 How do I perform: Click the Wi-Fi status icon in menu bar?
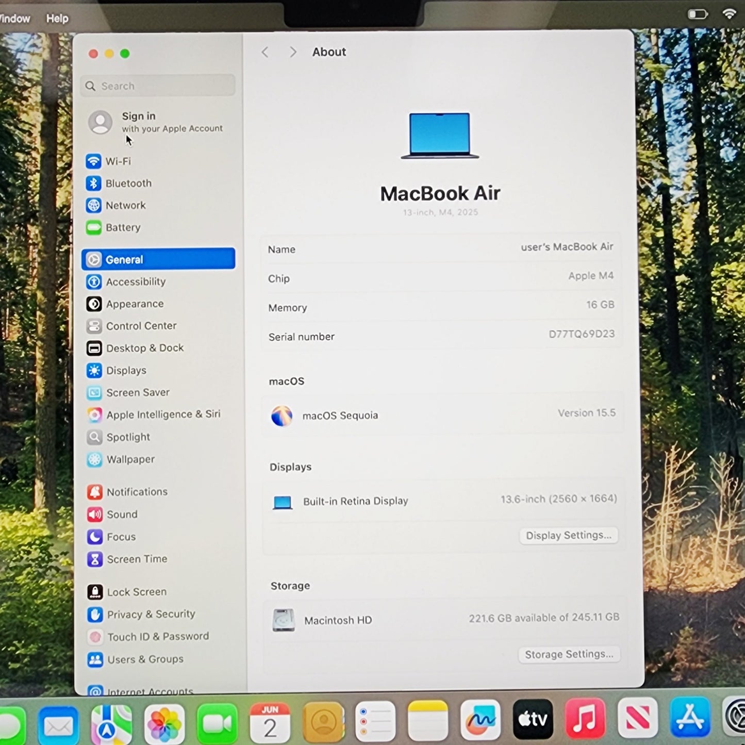[x=729, y=14]
